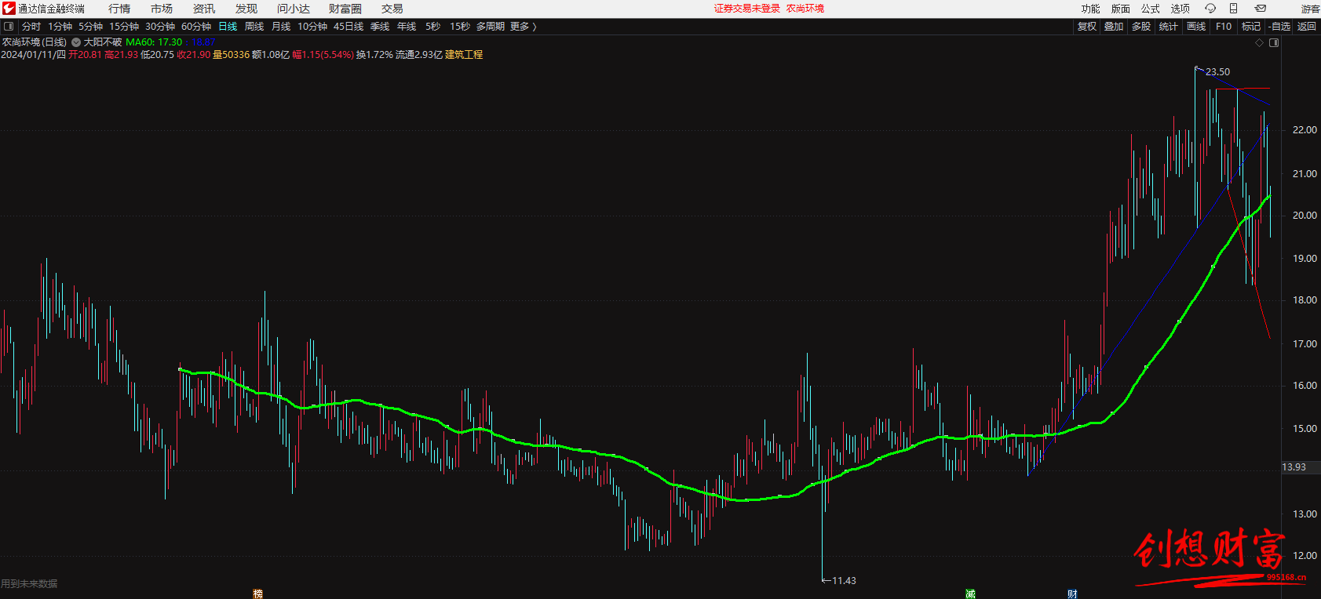Viewport: 1321px width, 599px height.
Task: Click the MA60: 17.30 indicator value
Action: pyautogui.click(x=154, y=42)
